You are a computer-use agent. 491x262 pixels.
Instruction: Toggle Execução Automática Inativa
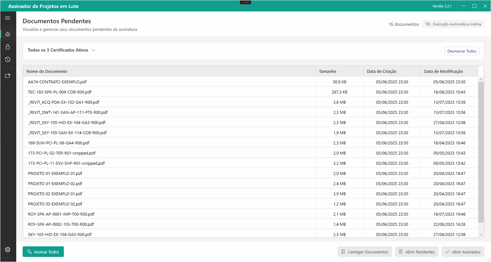(453, 24)
